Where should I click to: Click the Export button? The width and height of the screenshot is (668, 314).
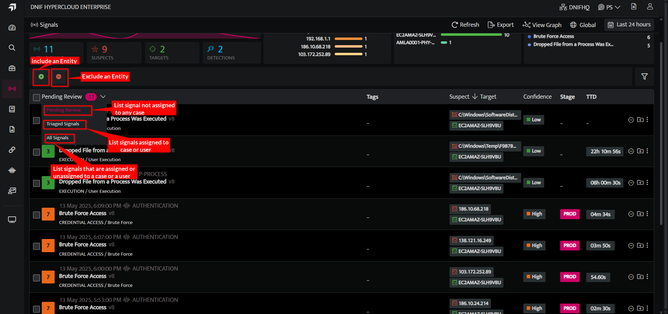coord(501,25)
